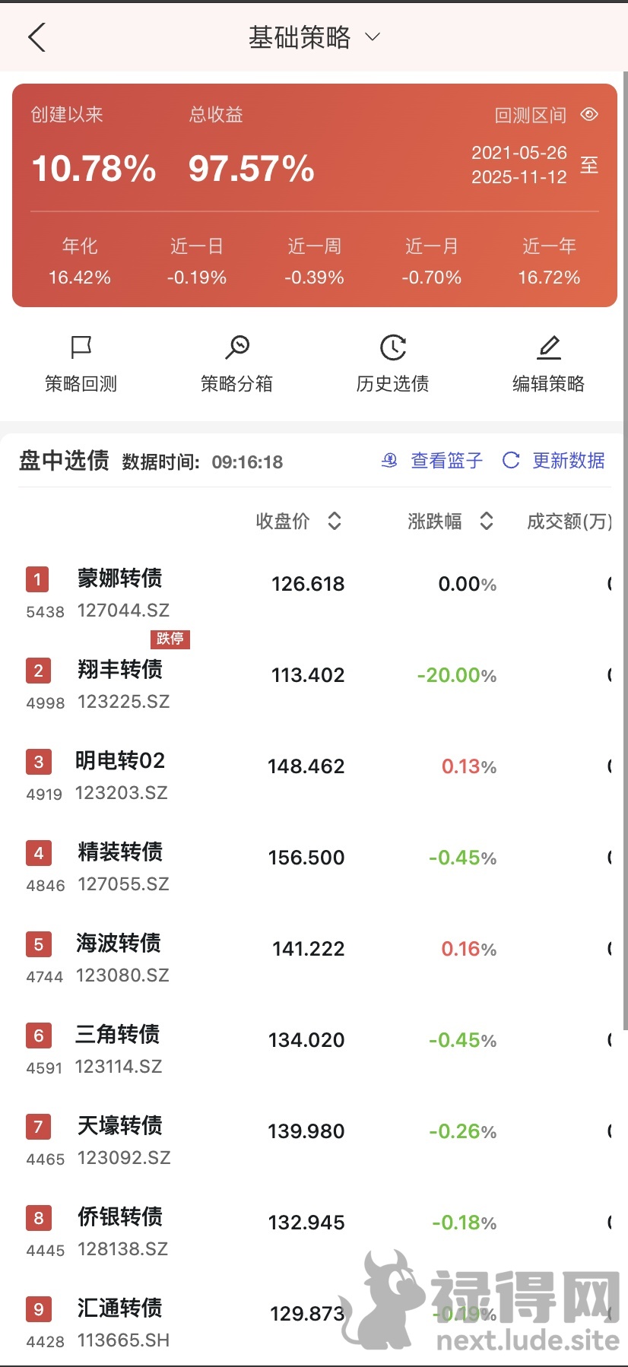Click 更新数据 to refresh data
This screenshot has width=628, height=1367.
tap(568, 461)
